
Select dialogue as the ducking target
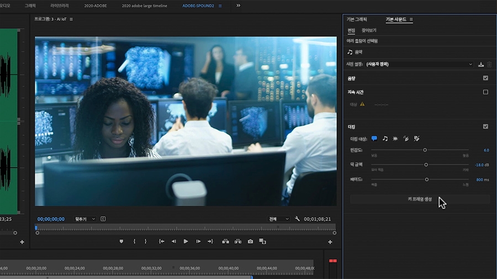click(374, 138)
